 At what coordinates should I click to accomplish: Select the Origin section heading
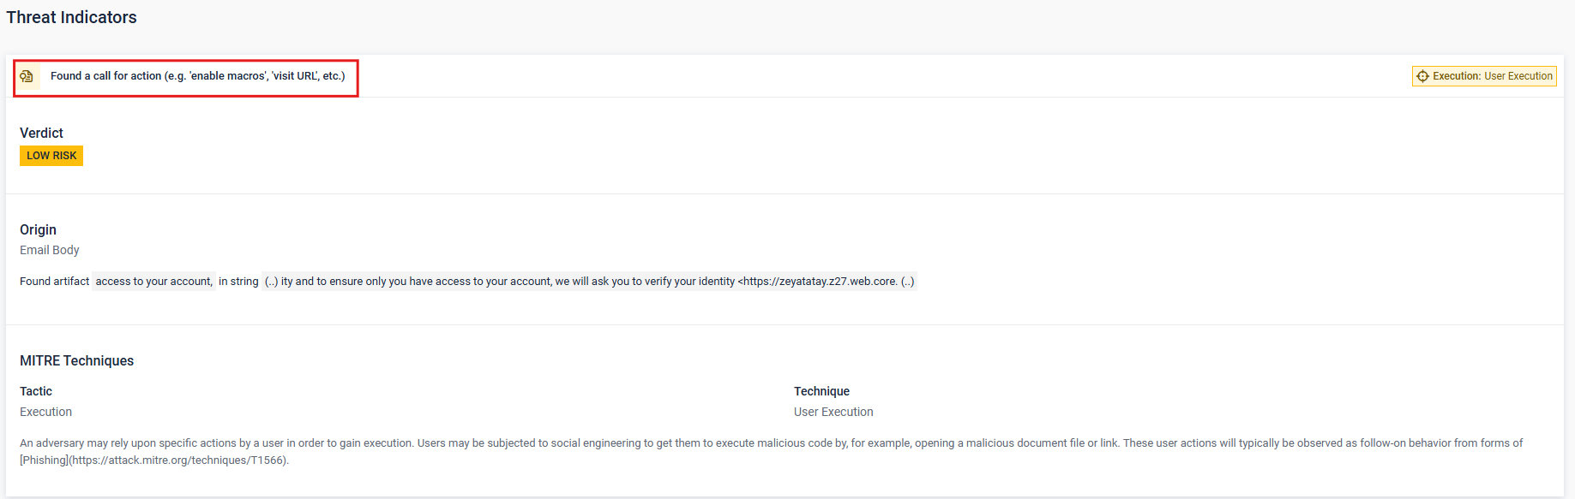[x=38, y=229]
